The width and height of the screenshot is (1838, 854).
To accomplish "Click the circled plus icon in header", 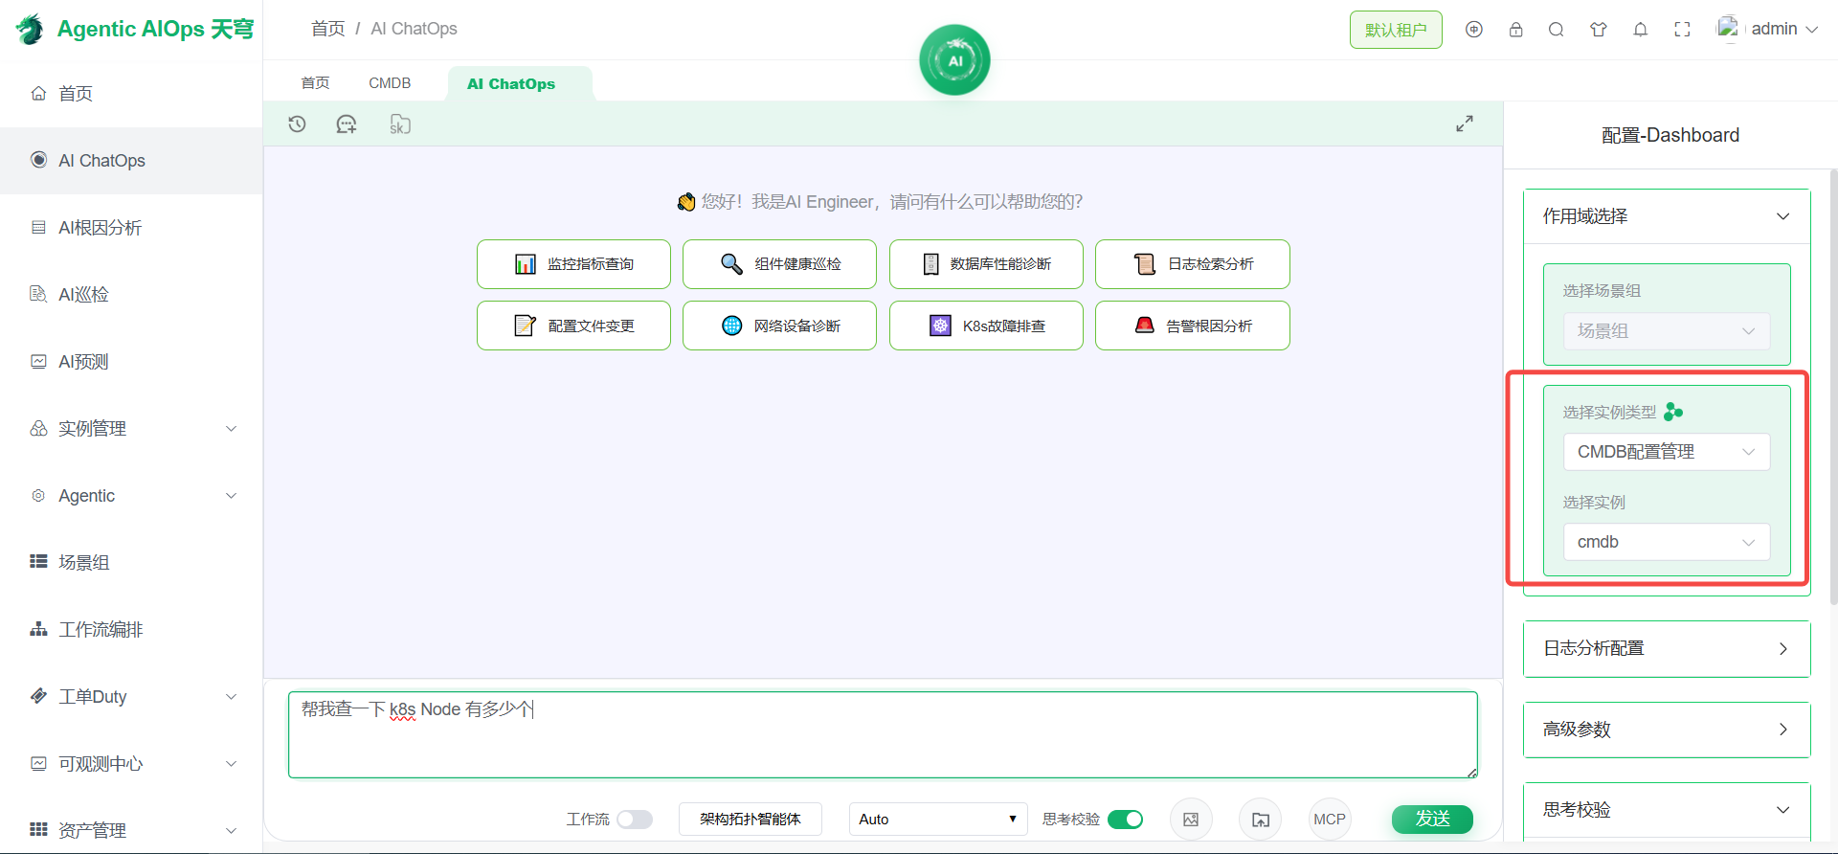I will pyautogui.click(x=1474, y=30).
